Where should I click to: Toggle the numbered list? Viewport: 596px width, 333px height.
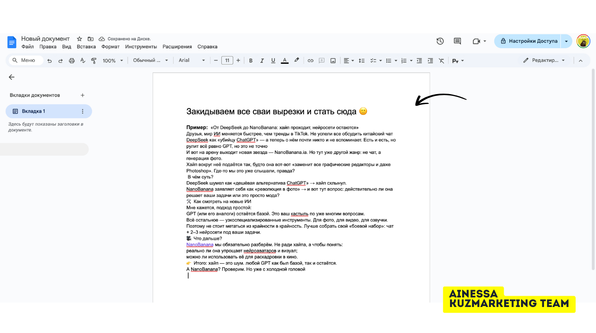pyautogui.click(x=404, y=61)
